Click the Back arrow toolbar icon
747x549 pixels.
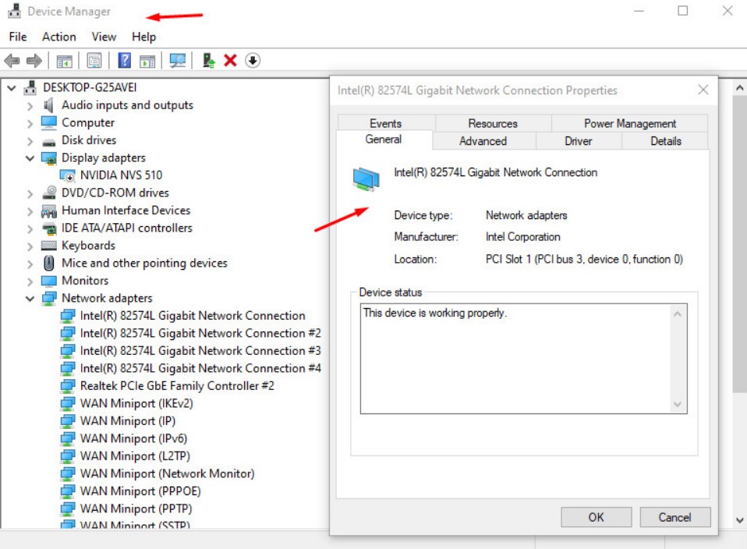(12, 61)
